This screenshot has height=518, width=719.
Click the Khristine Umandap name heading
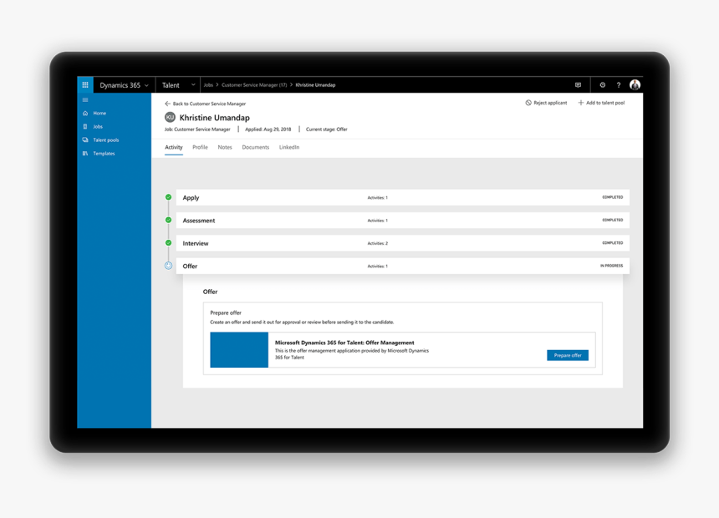(x=215, y=118)
